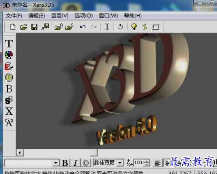This screenshot has width=217, height=174.
Task: Click the yellow lightning animation icon
Action: (x=145, y=27)
